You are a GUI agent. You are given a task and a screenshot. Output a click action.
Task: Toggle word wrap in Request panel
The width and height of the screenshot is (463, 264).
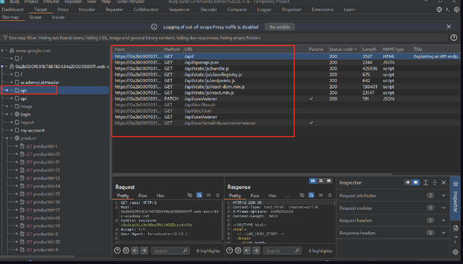(199, 195)
